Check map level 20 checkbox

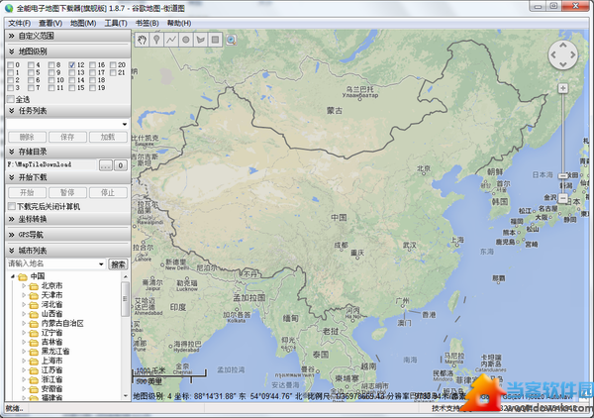coord(113,65)
